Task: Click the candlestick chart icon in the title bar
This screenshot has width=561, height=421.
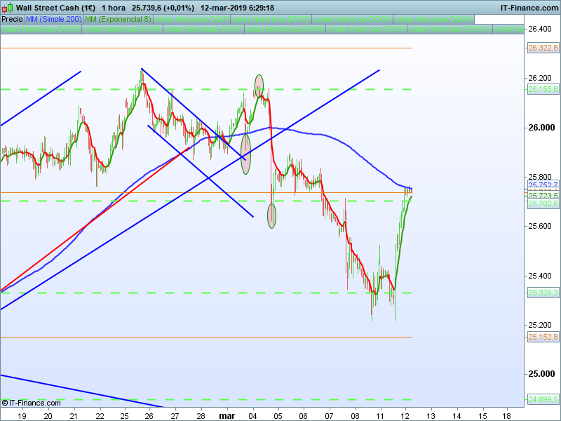Action: pyautogui.click(x=7, y=8)
